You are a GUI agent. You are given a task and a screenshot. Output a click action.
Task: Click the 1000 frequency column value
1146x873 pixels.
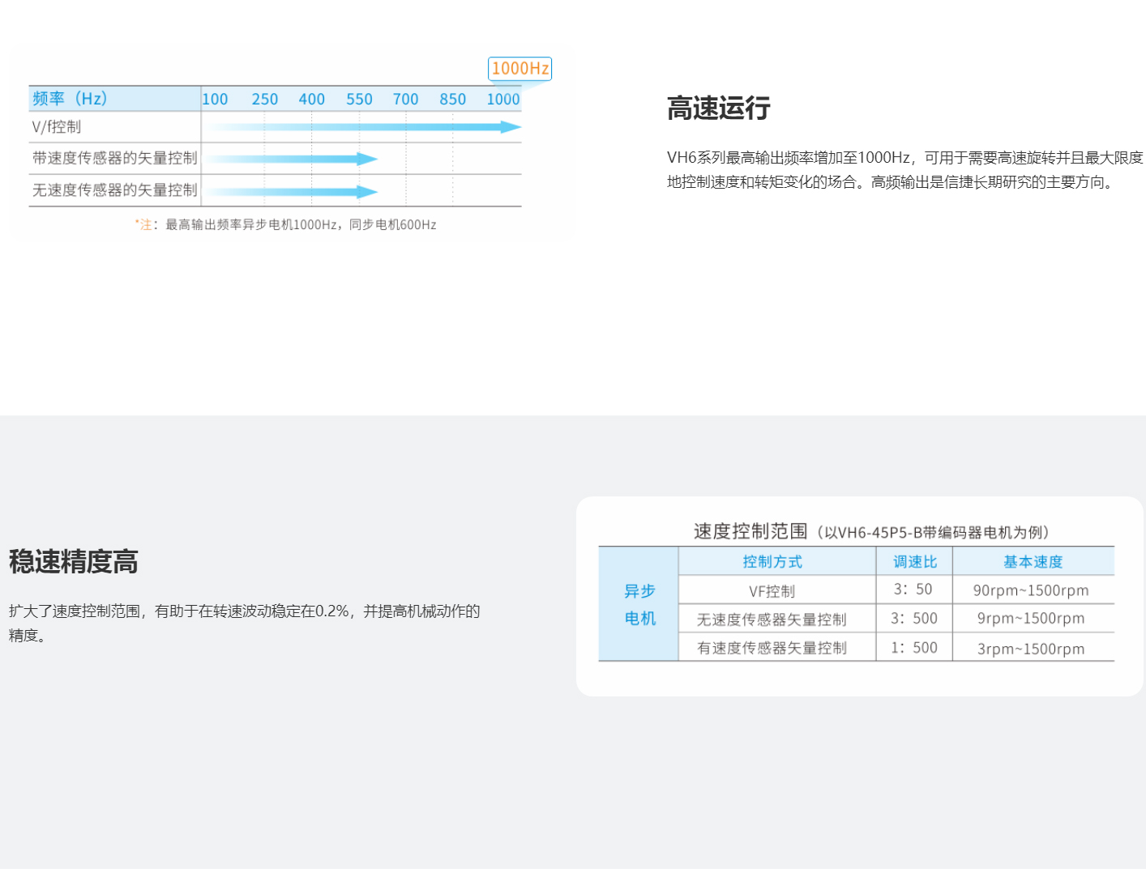coord(502,99)
